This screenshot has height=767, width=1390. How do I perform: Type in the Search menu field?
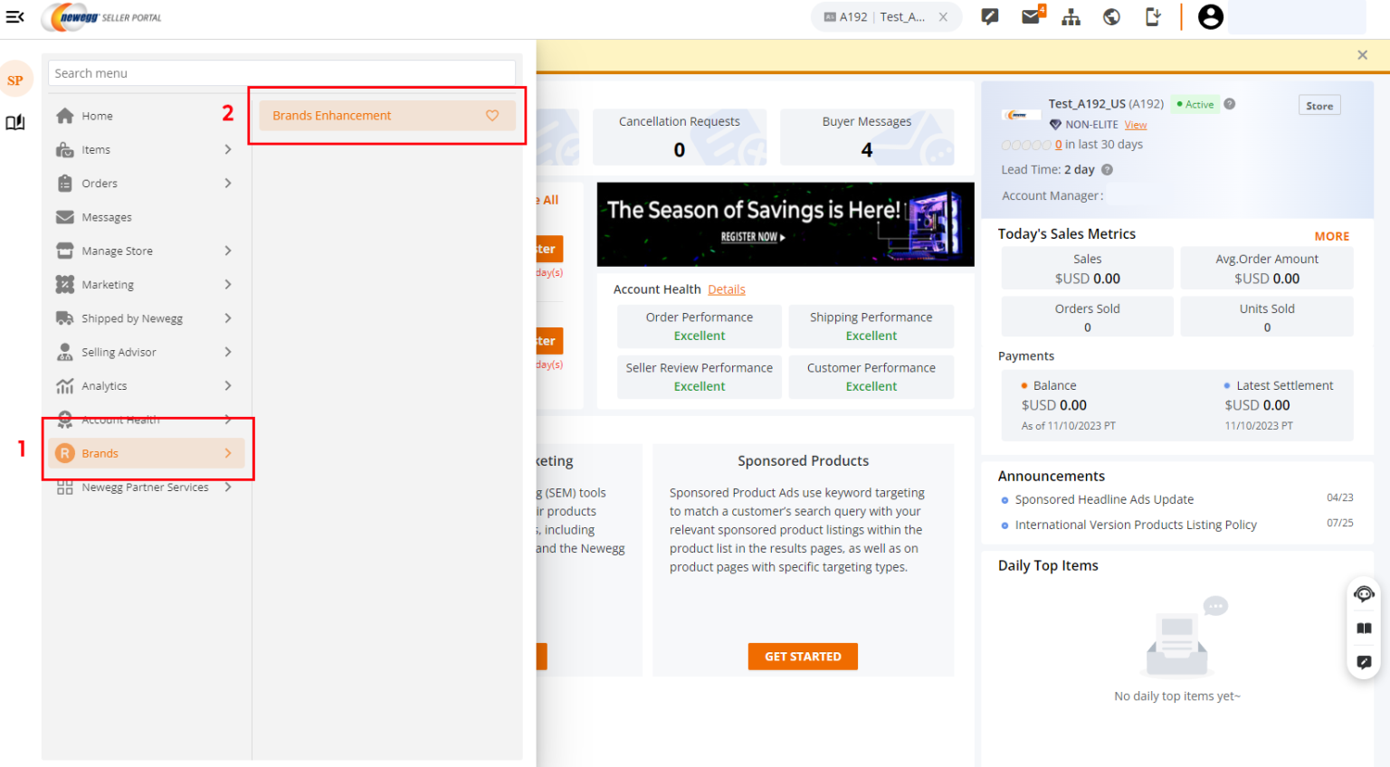[281, 73]
